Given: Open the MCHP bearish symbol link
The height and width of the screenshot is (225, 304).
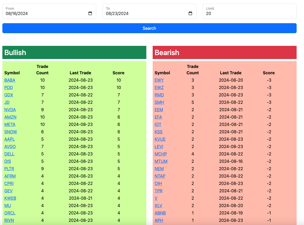Looking at the screenshot, I should [161, 154].
